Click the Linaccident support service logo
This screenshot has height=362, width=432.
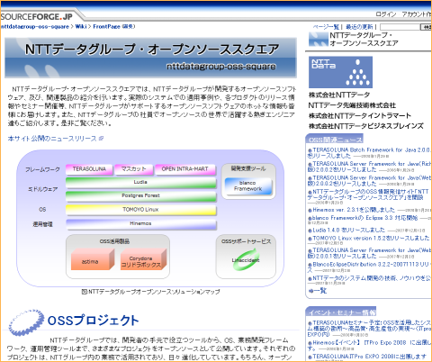tap(246, 260)
